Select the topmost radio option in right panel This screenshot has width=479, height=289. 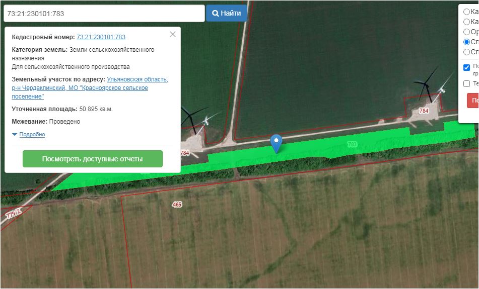pos(466,12)
